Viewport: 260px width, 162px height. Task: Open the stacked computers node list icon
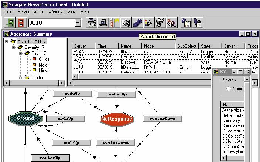(103, 23)
